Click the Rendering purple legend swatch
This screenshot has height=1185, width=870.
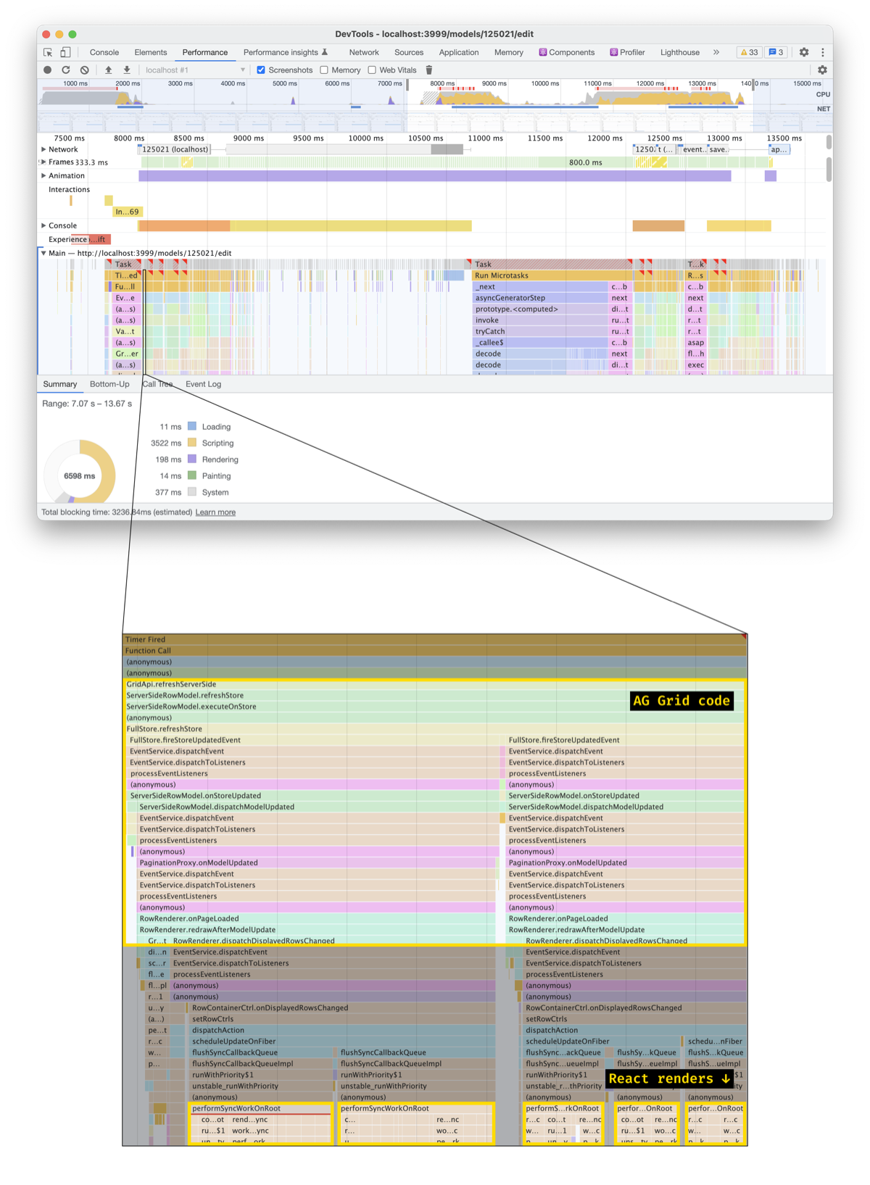[x=192, y=459]
